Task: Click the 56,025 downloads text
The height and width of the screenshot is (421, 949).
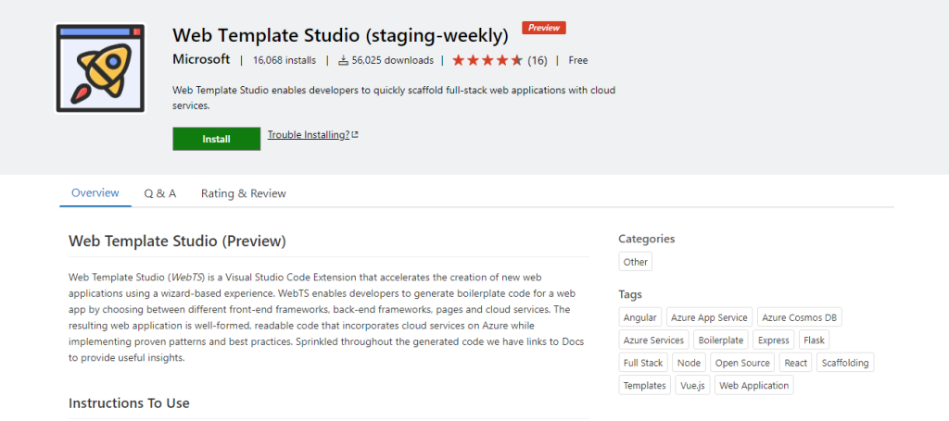Action: click(x=393, y=60)
